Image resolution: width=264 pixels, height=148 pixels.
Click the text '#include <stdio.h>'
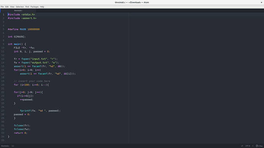tap(21, 14)
